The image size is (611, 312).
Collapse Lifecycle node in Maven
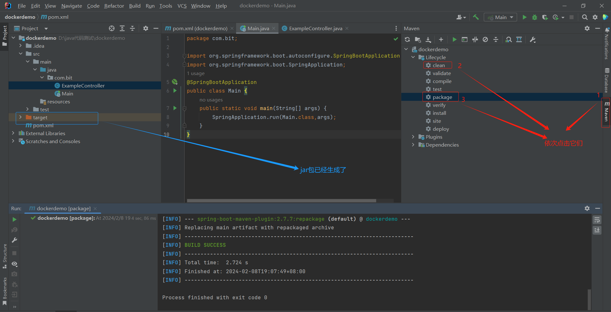point(413,57)
